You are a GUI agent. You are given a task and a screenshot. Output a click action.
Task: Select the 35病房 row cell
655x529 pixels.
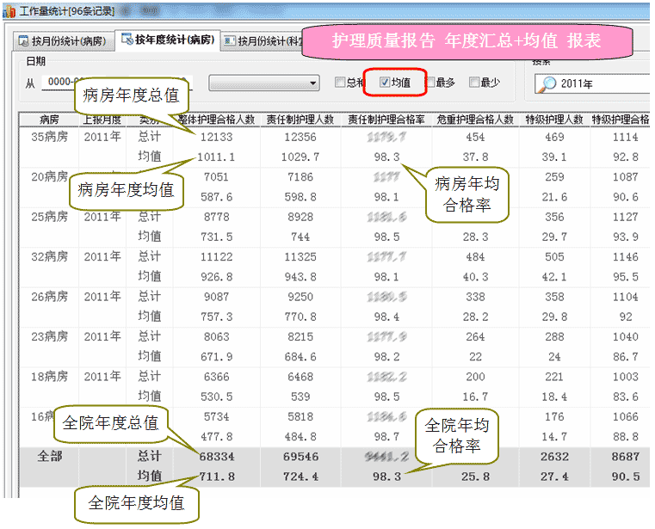pos(49,137)
